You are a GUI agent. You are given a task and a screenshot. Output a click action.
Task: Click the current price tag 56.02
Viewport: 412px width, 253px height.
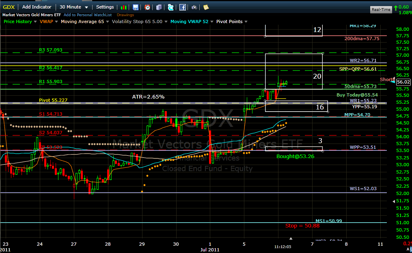[x=403, y=82]
